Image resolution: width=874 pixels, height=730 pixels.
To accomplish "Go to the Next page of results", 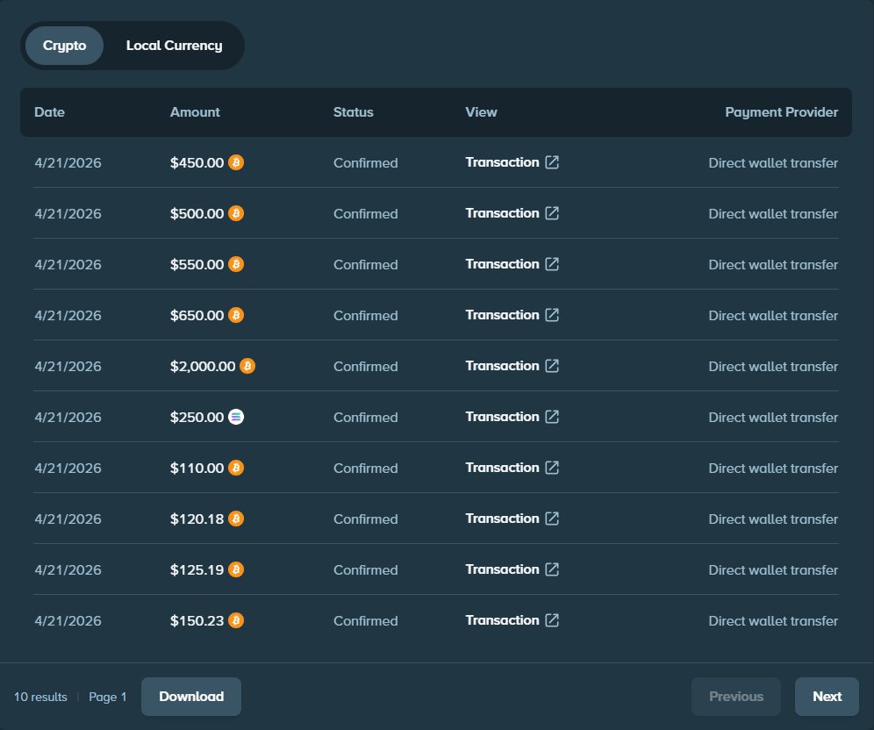I will pos(827,697).
